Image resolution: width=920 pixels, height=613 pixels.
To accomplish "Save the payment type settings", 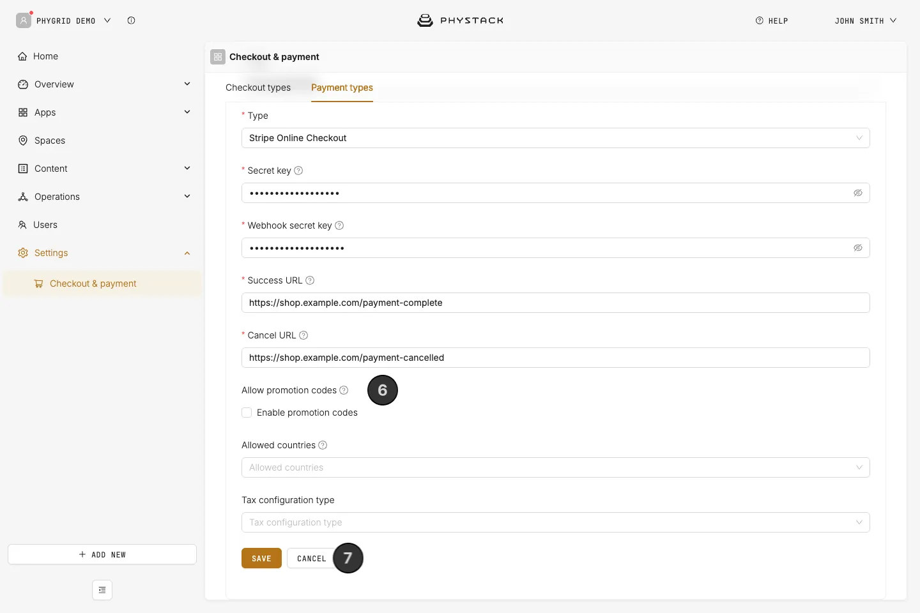I will pos(261,558).
